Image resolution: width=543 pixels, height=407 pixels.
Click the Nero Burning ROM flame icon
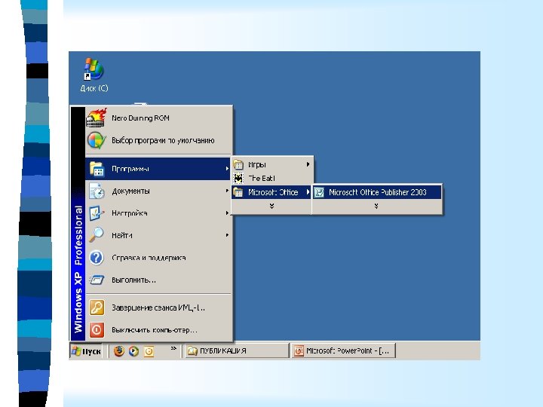pos(97,118)
